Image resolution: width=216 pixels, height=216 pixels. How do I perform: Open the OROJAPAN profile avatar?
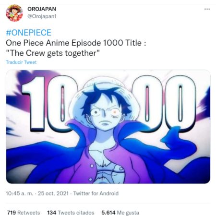point(14,13)
